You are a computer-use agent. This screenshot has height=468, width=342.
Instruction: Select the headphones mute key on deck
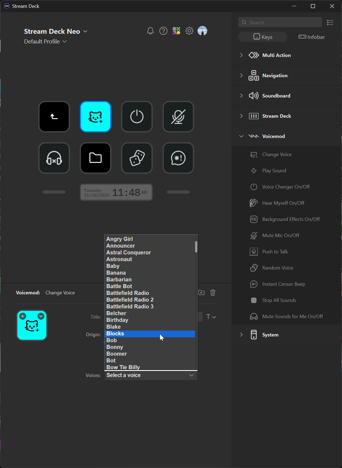54,158
